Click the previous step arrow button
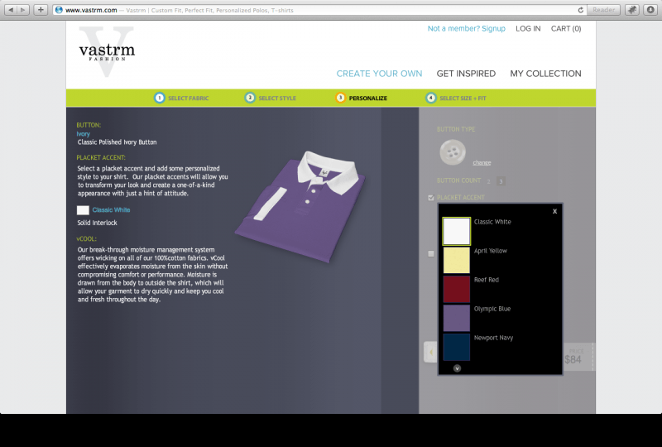 tap(430, 352)
